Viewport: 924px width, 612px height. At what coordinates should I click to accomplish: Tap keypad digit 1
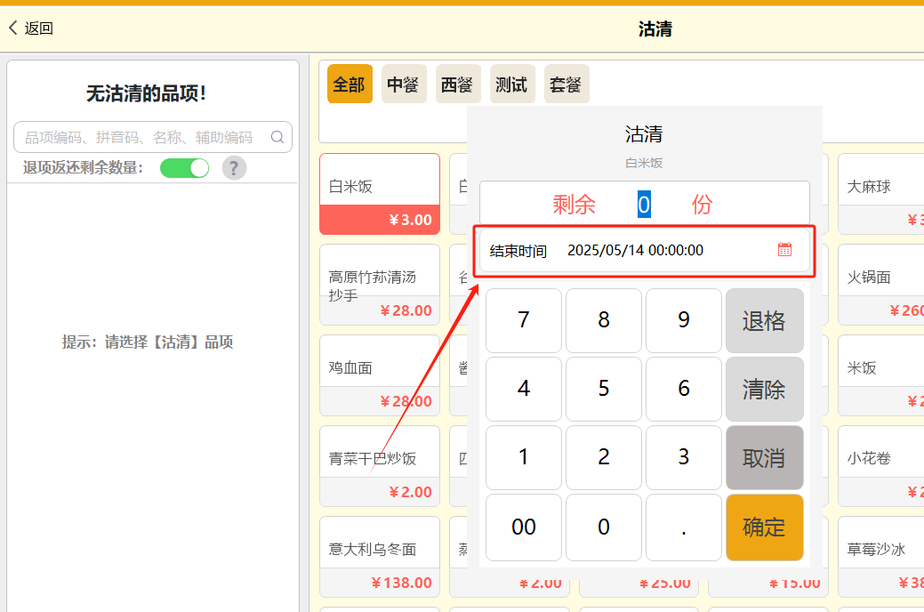[524, 457]
